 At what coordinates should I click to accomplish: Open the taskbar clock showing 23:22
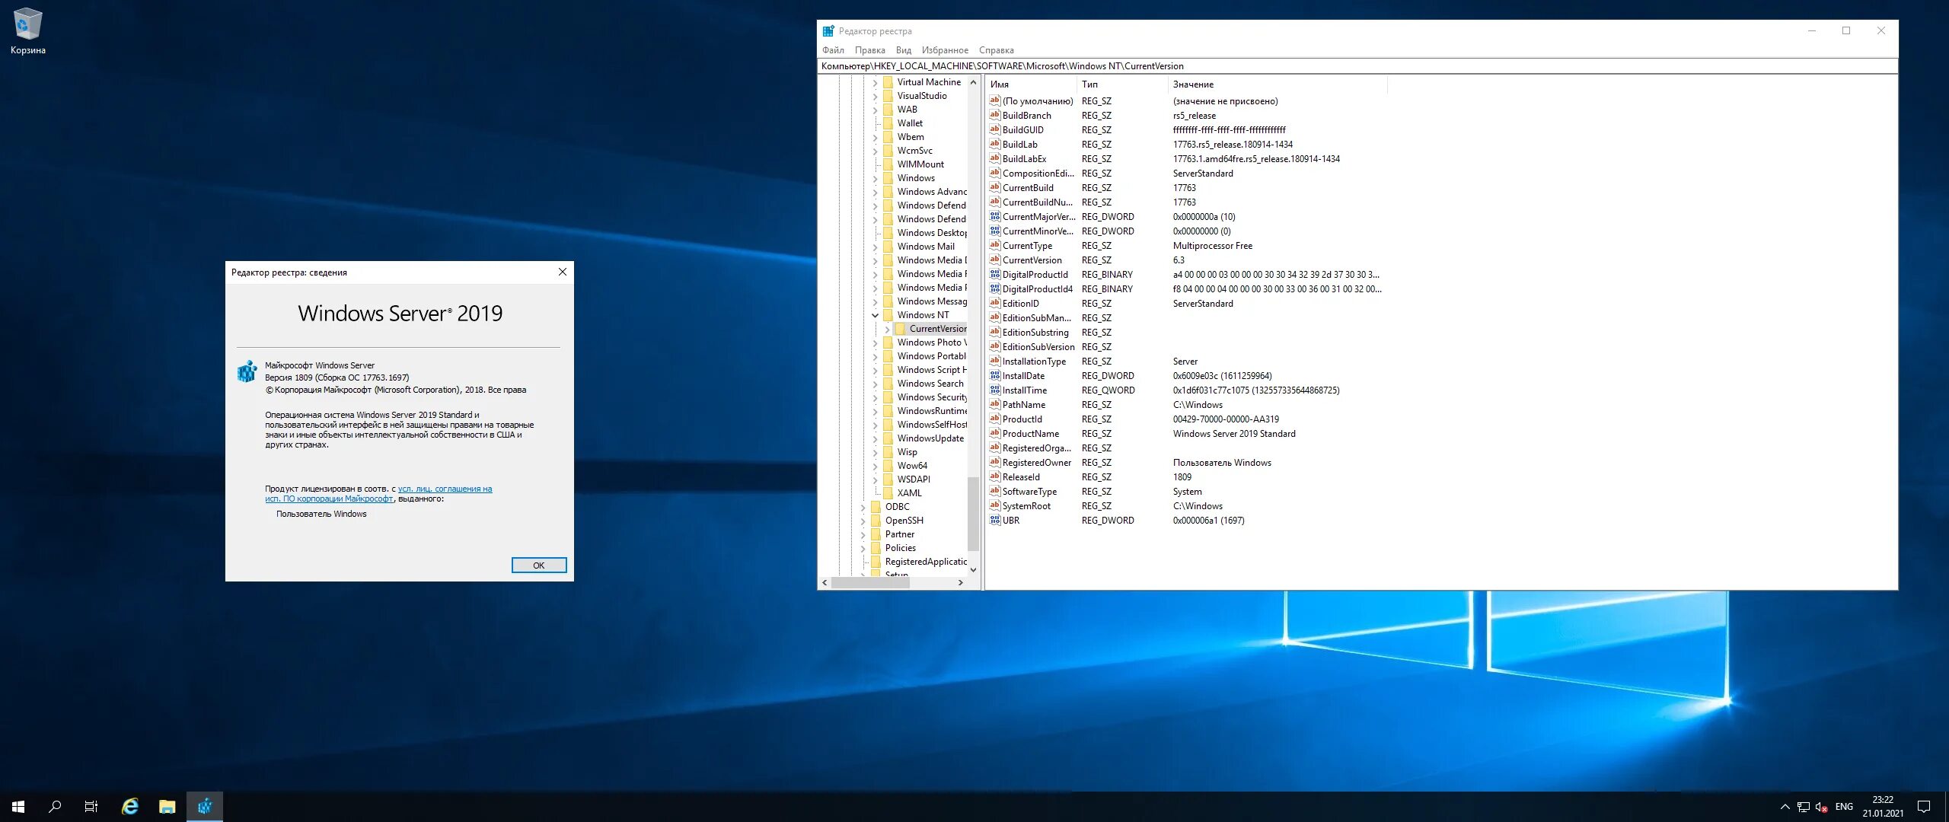coord(1883,807)
